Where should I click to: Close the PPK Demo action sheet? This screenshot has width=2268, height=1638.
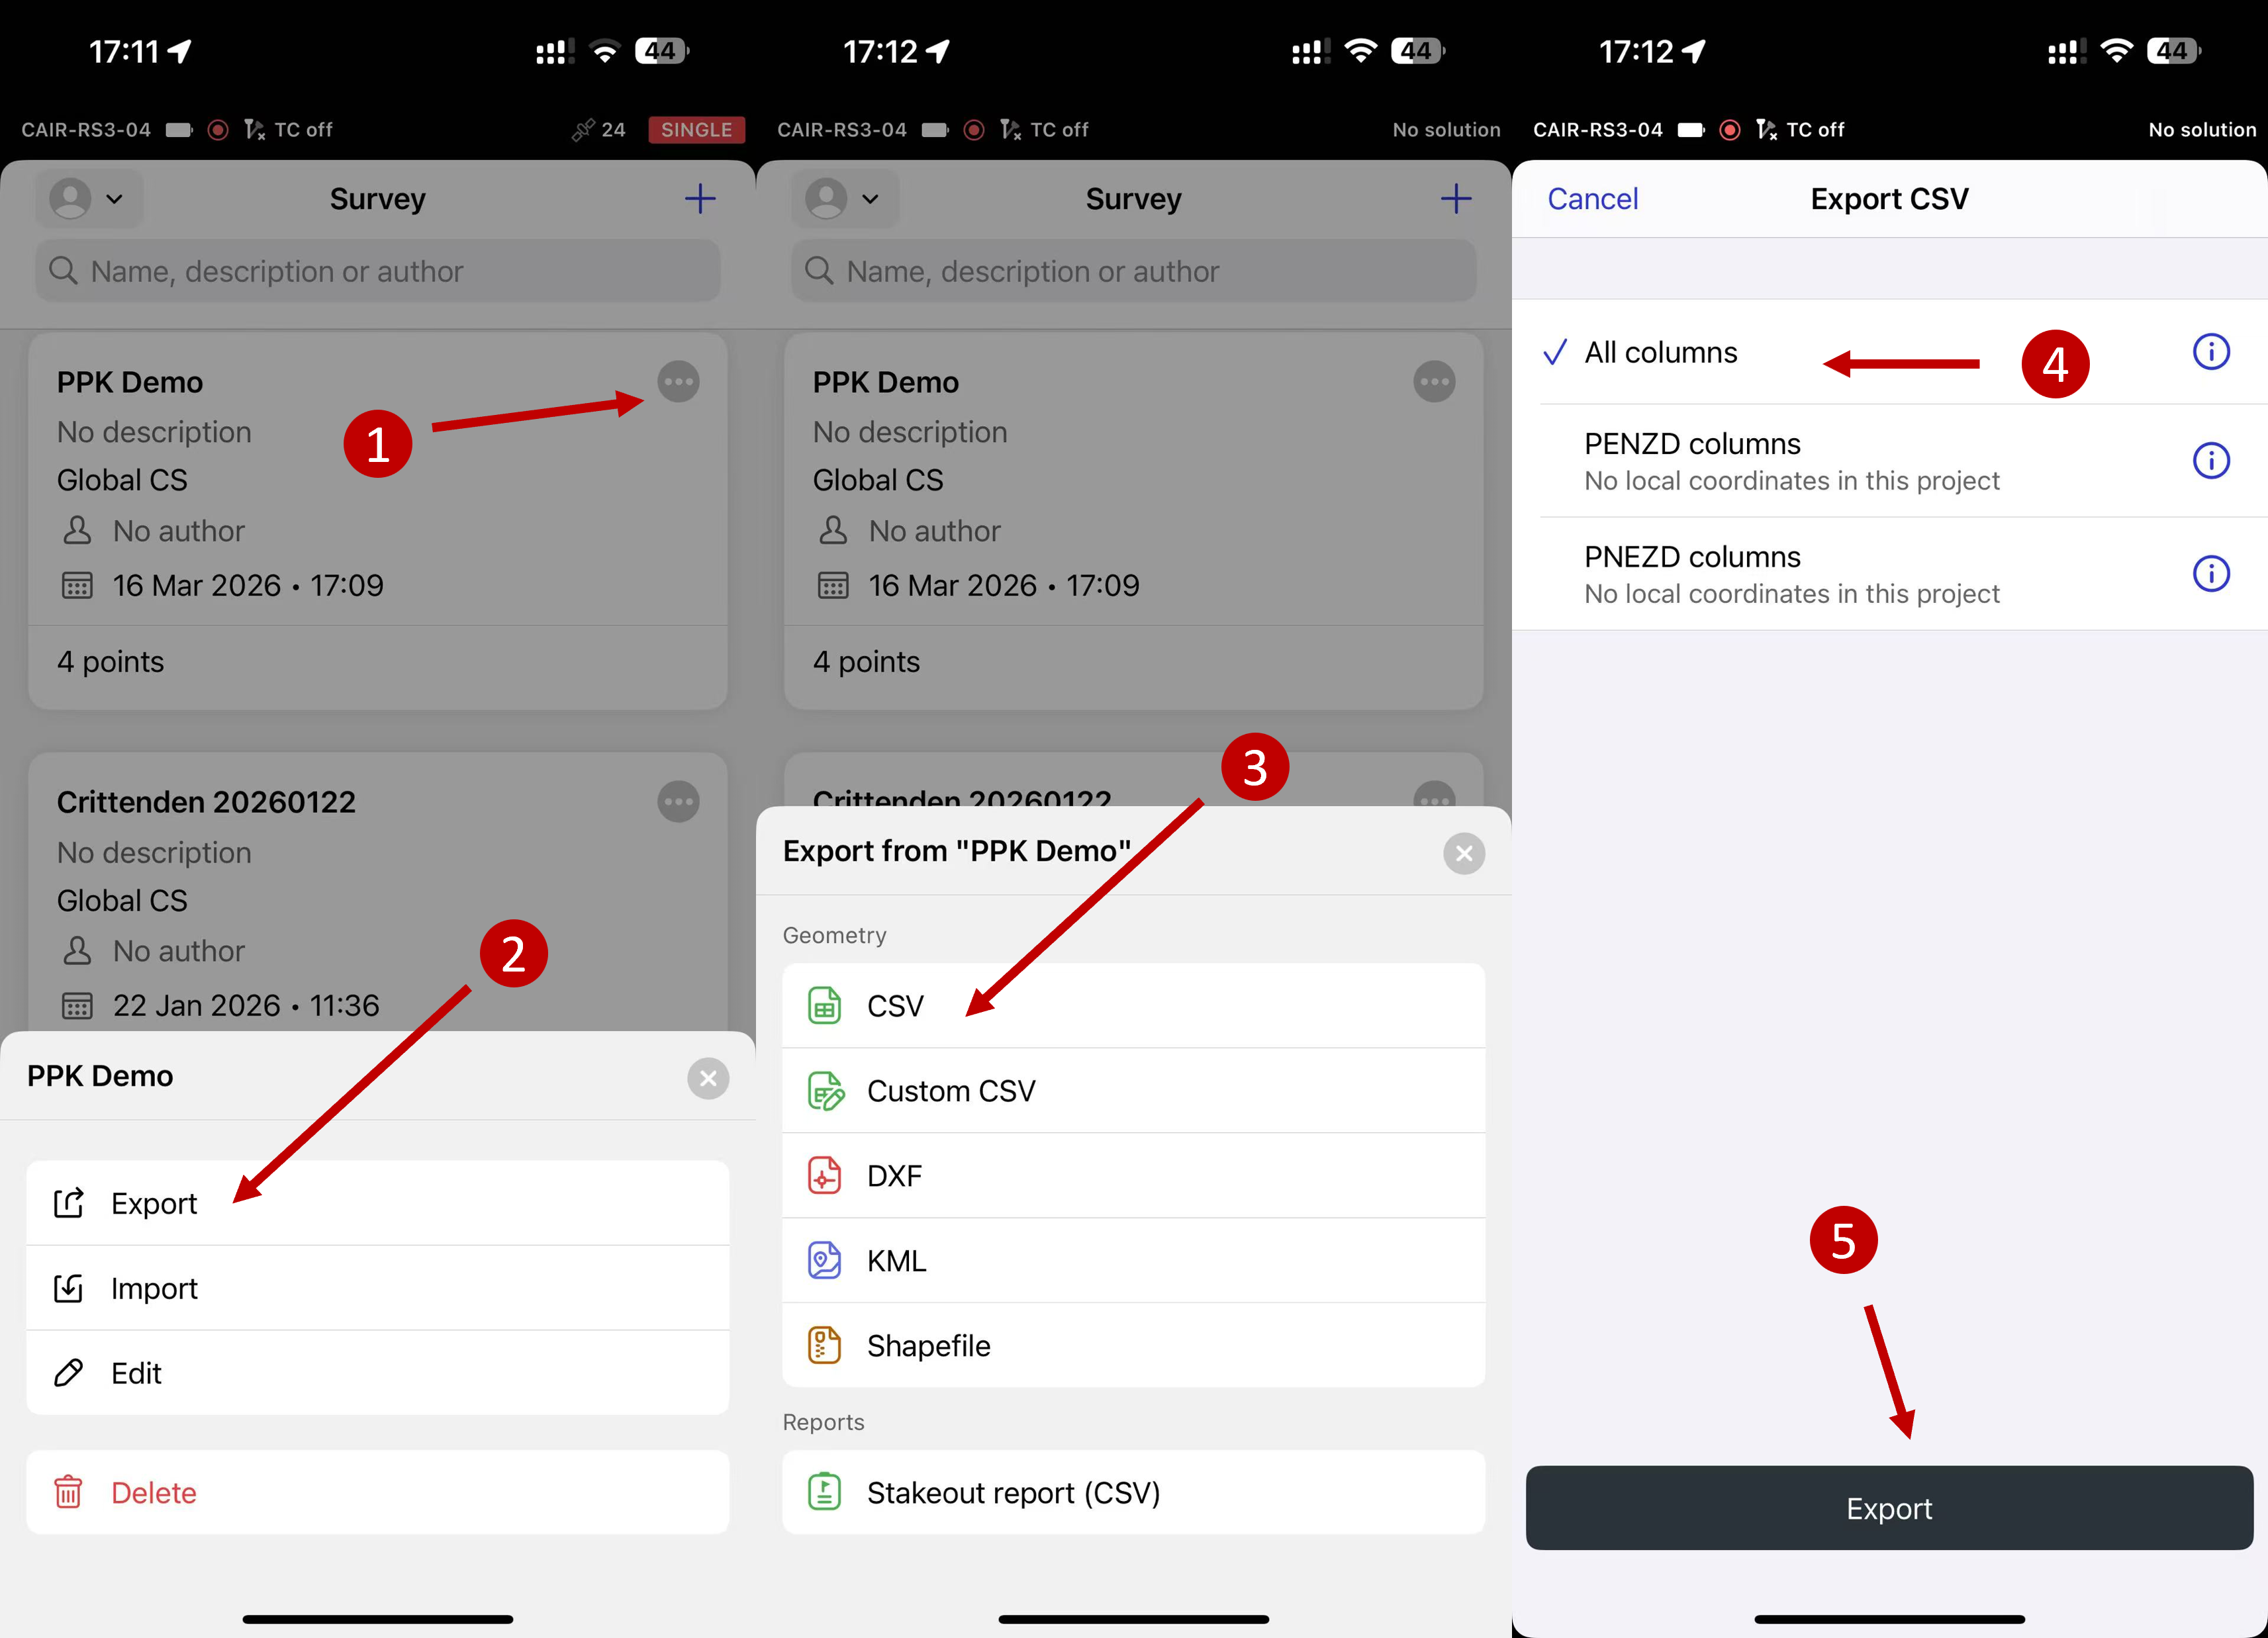click(x=708, y=1078)
